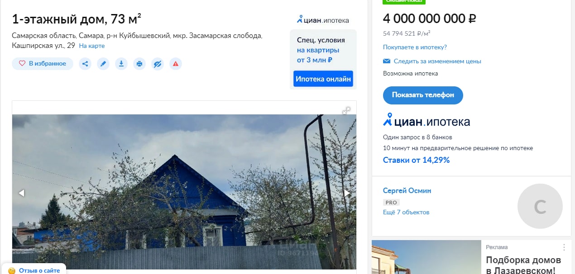575x274 pixels.
Task: Report listing with red warning icon
Action: (176, 64)
